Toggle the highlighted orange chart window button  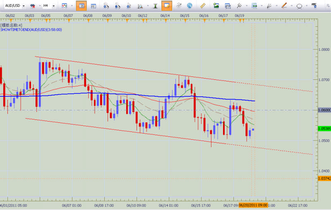point(81,6)
